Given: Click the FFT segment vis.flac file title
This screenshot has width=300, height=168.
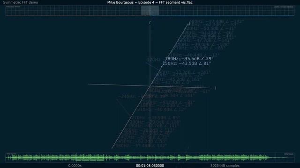Looking at the screenshot, I should click(150, 2).
